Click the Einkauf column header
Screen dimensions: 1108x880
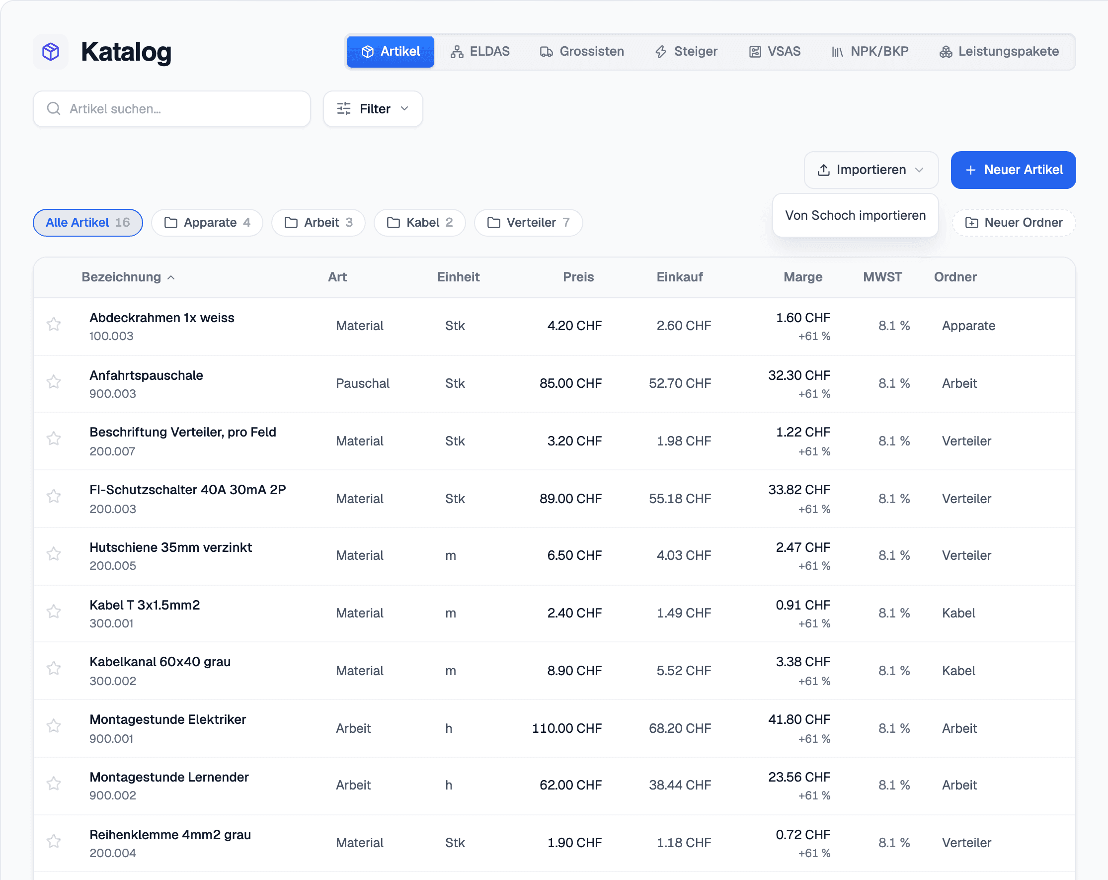679,277
